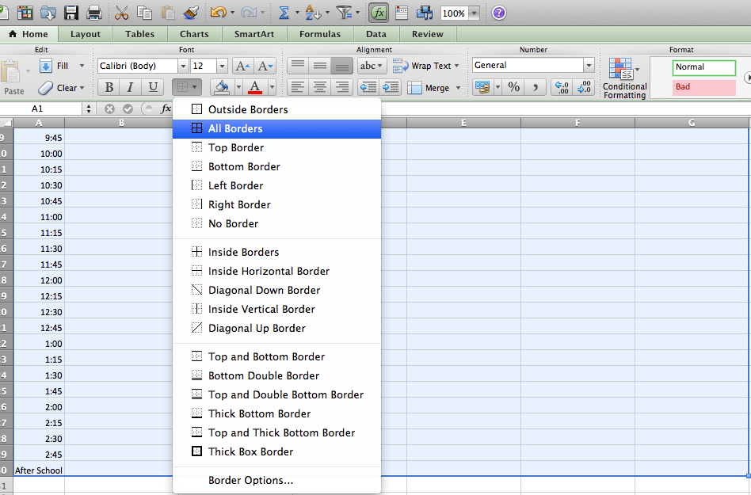The height and width of the screenshot is (495, 751).
Task: Toggle italic formatting
Action: point(129,87)
